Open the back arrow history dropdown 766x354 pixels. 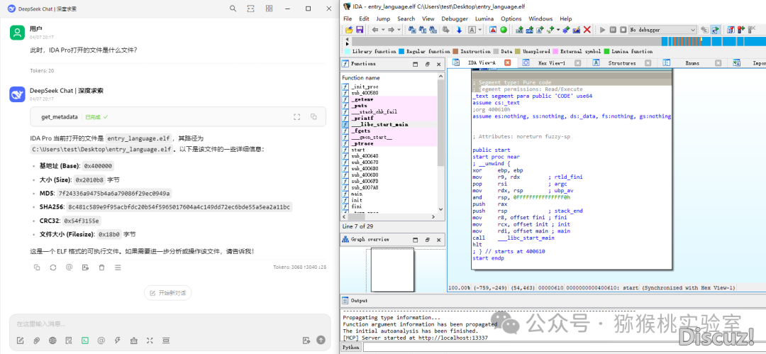coord(382,30)
